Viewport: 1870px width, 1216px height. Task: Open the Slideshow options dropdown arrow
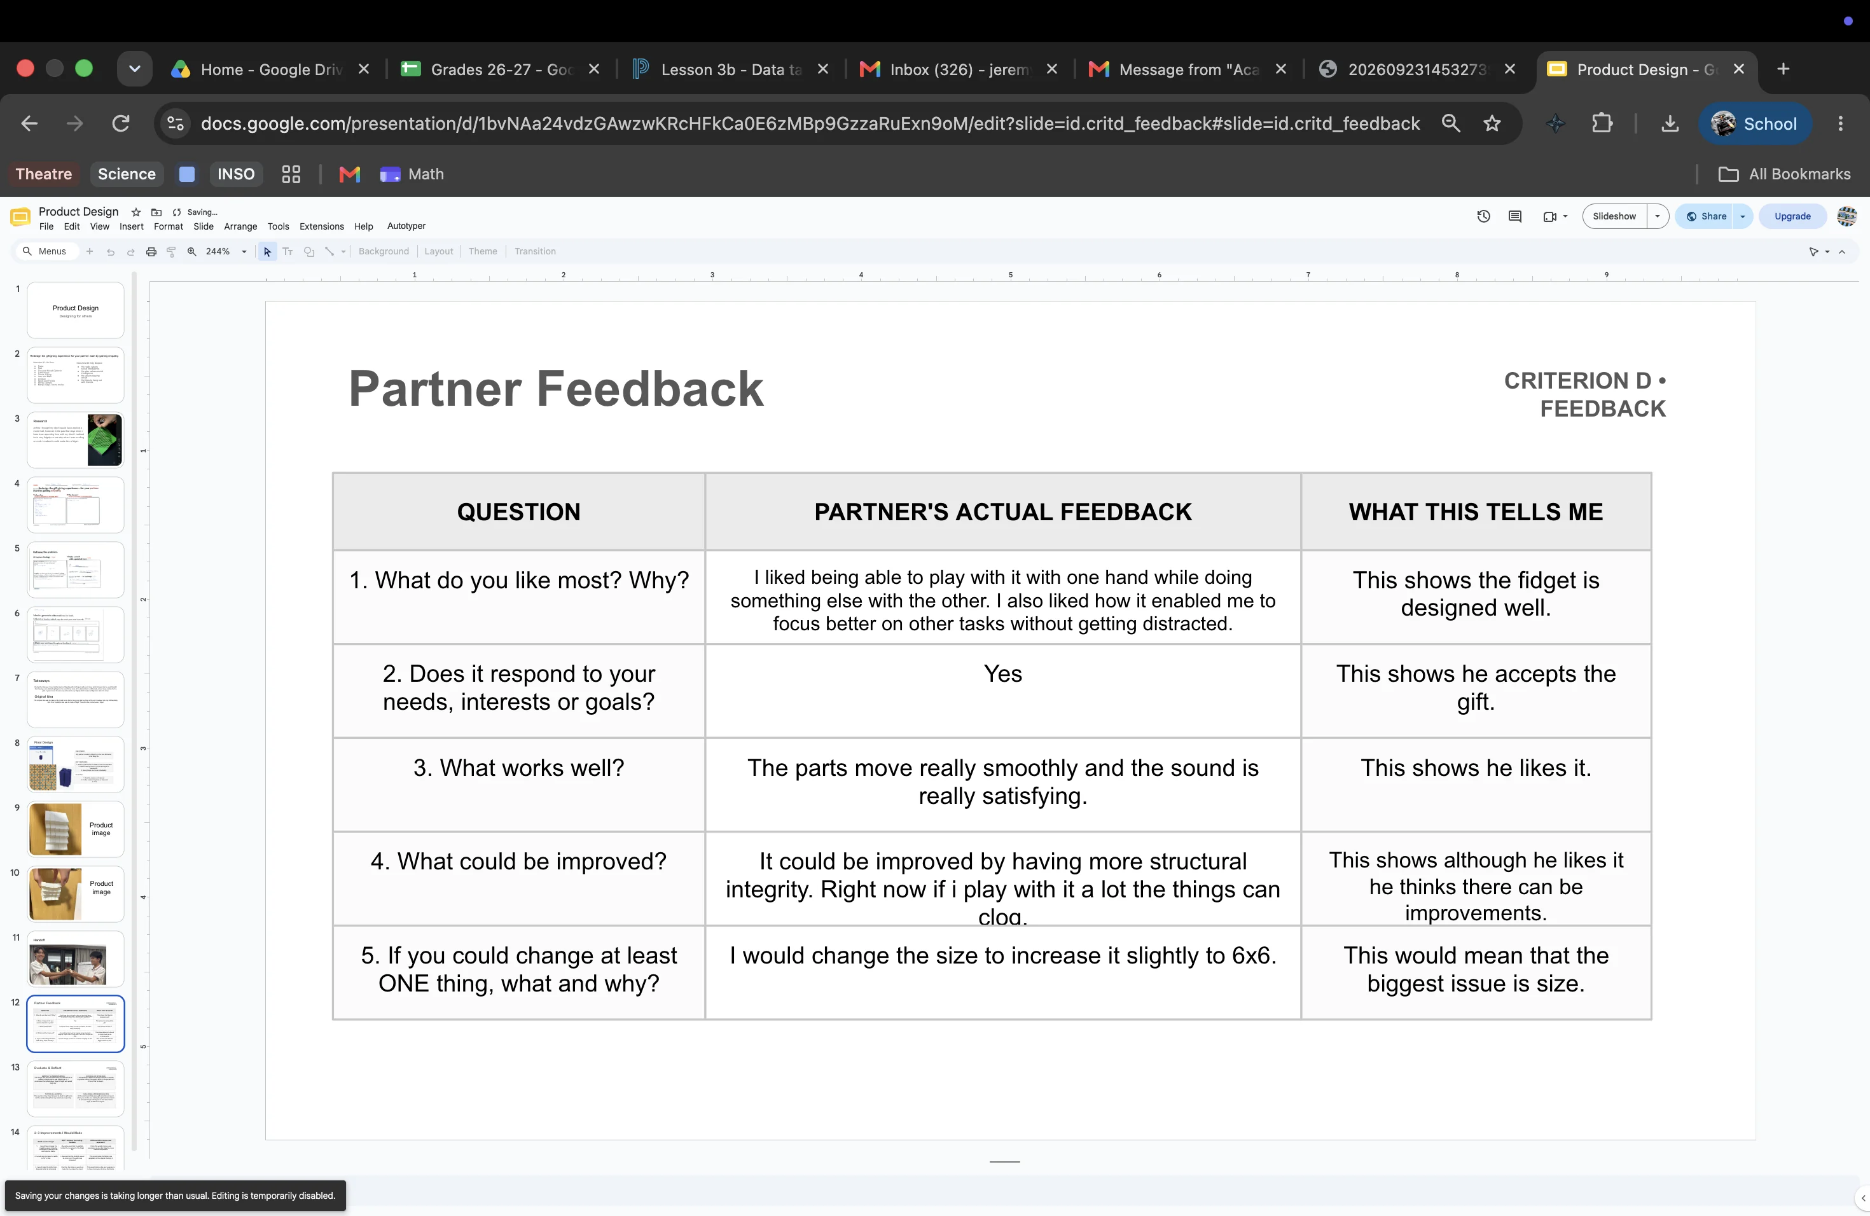1657,216
